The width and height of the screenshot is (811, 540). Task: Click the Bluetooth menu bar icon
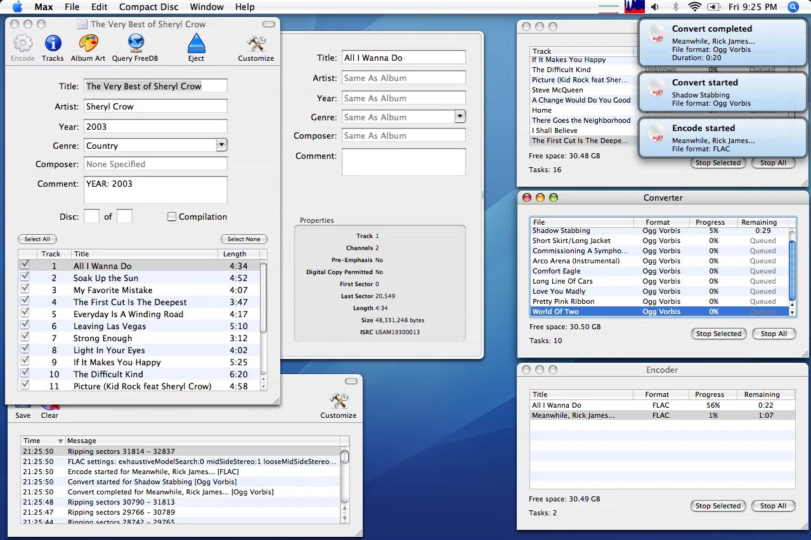click(675, 7)
